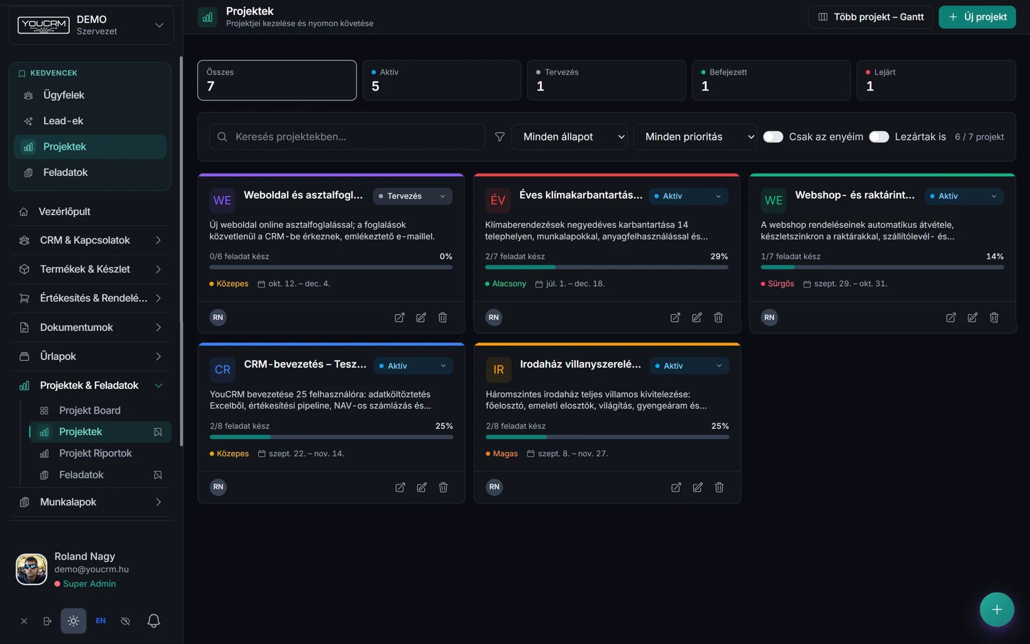Open Feladatok in Kedvencek

tap(90, 172)
